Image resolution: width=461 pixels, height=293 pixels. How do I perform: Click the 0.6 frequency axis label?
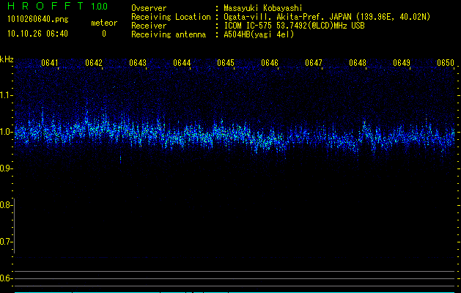pos(7,278)
